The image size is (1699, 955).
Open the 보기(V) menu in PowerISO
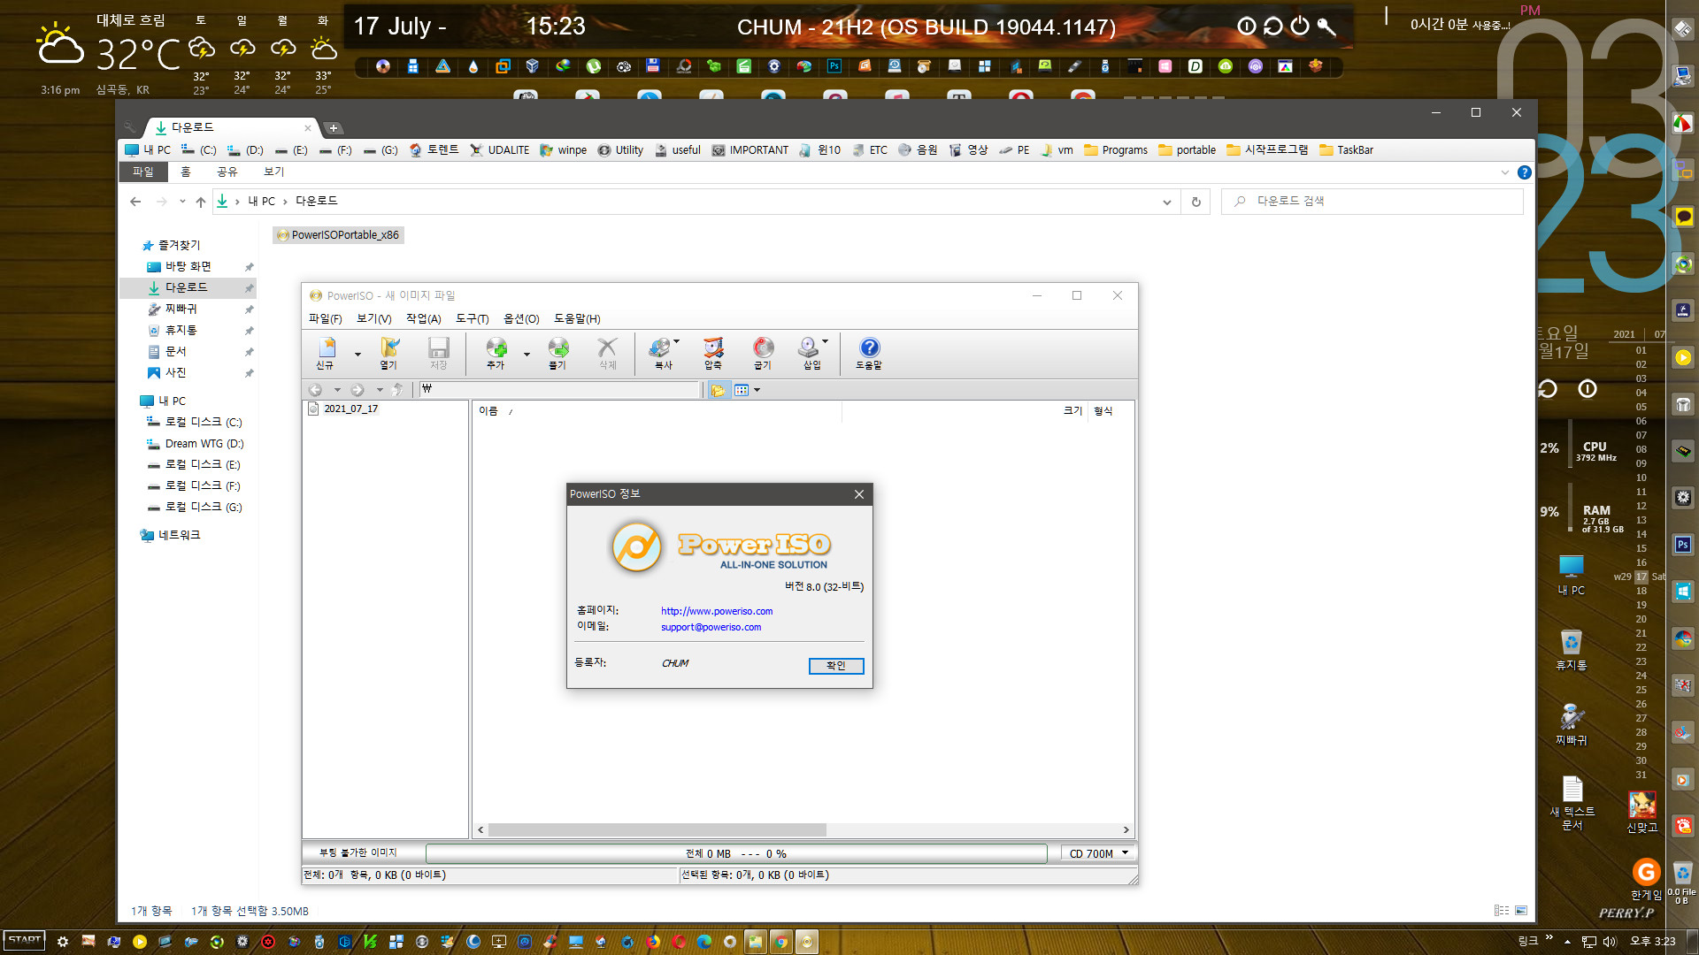[373, 319]
